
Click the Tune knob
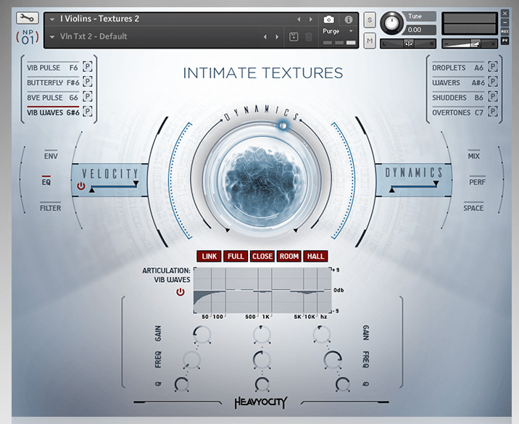tap(392, 23)
